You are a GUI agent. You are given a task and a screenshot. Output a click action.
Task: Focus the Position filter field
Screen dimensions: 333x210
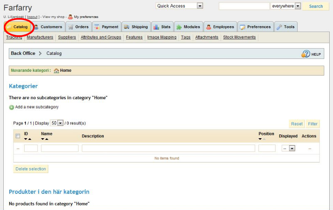point(267,148)
